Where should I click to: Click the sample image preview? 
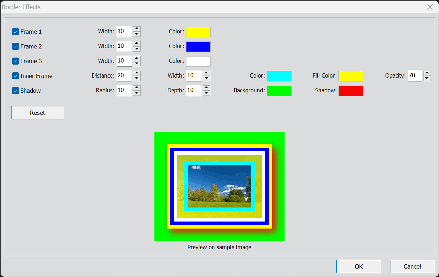(x=220, y=186)
